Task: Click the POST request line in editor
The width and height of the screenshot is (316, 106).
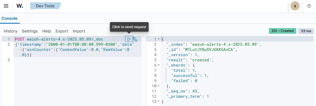Action: (x=59, y=39)
